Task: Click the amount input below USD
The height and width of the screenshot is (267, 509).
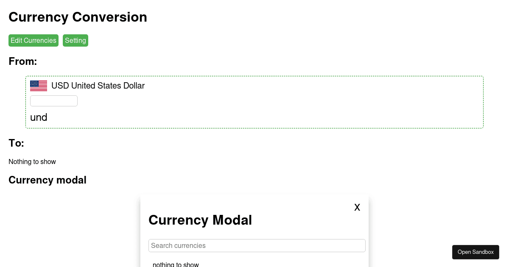Action: [54, 101]
